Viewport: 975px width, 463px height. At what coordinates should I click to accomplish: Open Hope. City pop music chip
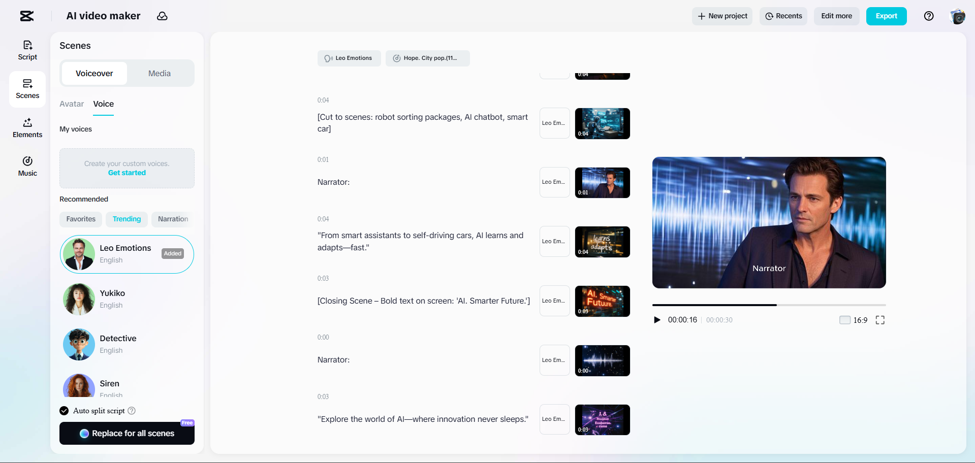click(x=428, y=58)
